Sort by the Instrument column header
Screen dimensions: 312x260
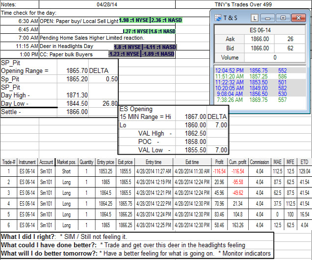(x=27, y=162)
